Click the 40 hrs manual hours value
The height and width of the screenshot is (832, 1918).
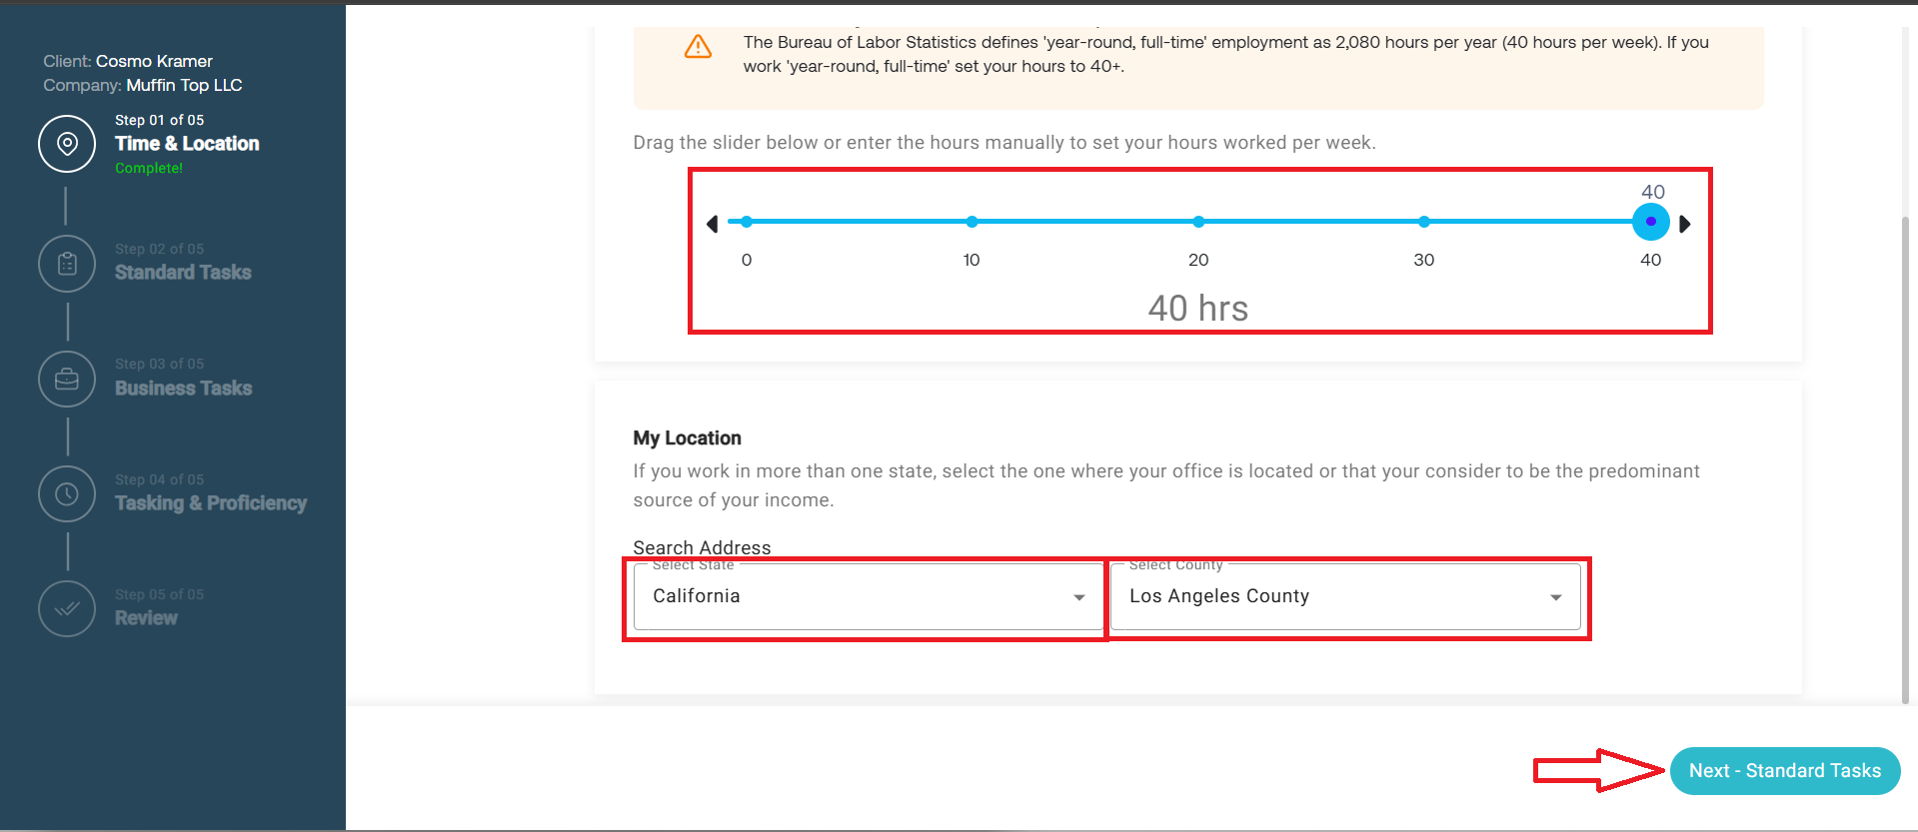click(1197, 308)
